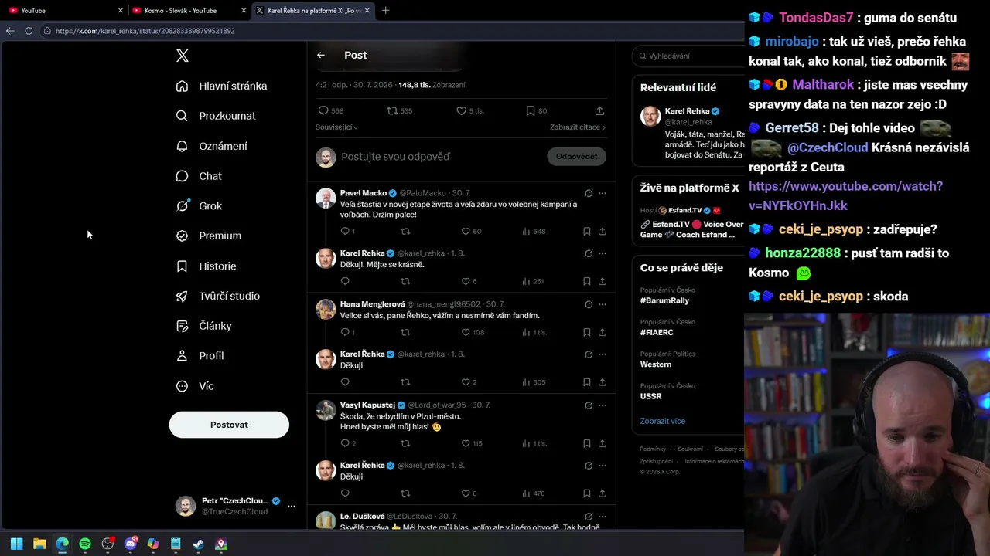Click the Vyhledávání search box

point(688,56)
